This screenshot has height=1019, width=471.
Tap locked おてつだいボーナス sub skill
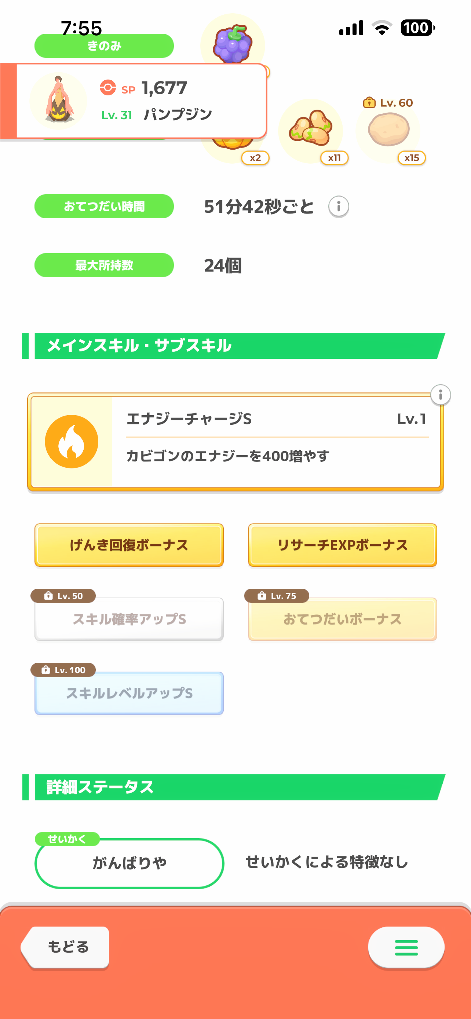click(343, 619)
